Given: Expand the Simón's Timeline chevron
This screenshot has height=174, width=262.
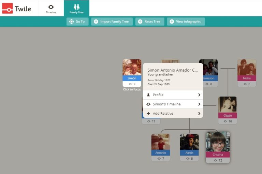Looking at the screenshot, I should click(199, 104).
